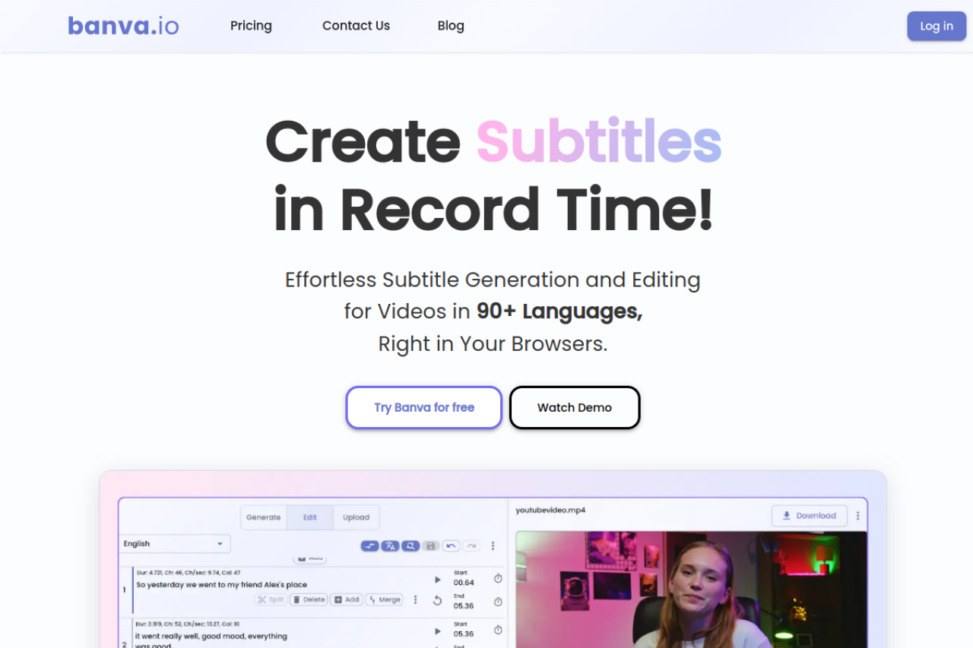
Task: Open the Upload tab
Action: (356, 517)
